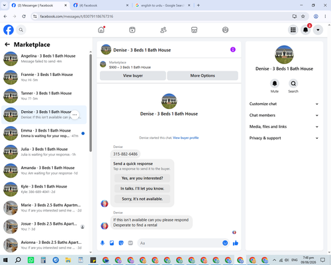The height and width of the screenshot is (265, 331).
Task: Open Chrome three-dot menu
Action: point(325,17)
